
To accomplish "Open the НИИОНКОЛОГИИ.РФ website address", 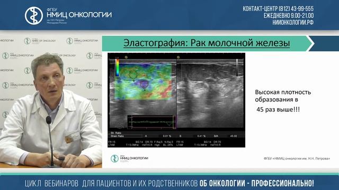I will (293, 22).
